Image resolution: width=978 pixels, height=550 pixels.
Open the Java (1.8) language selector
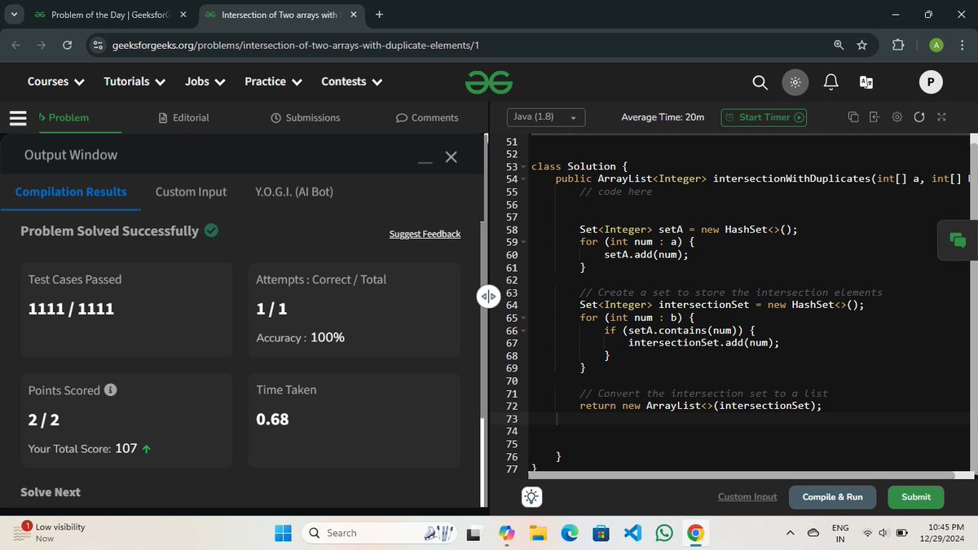click(x=546, y=117)
